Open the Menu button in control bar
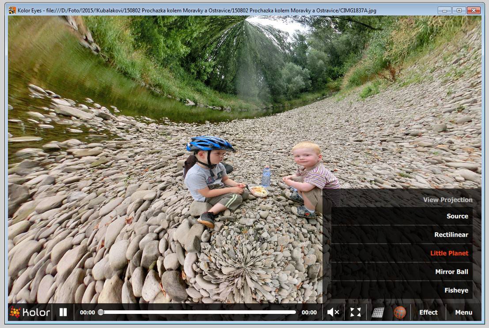The width and height of the screenshot is (489, 328). click(463, 312)
